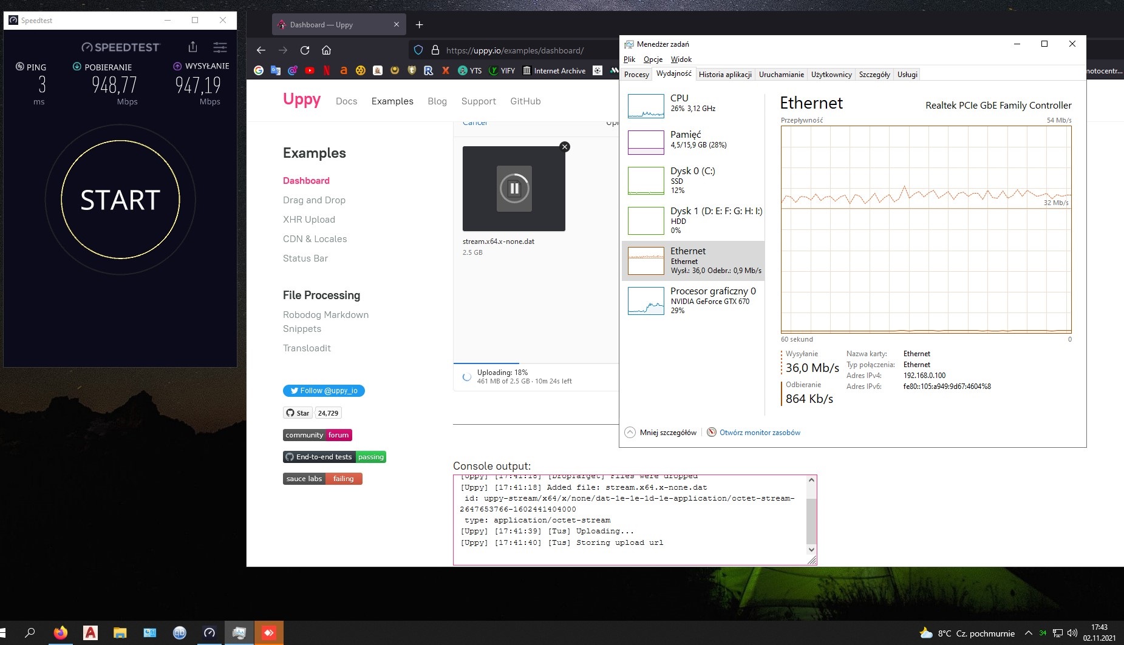Viewport: 1124px width, 645px height.
Task: Open the Plik menu in Menedżer zadań
Action: (629, 59)
